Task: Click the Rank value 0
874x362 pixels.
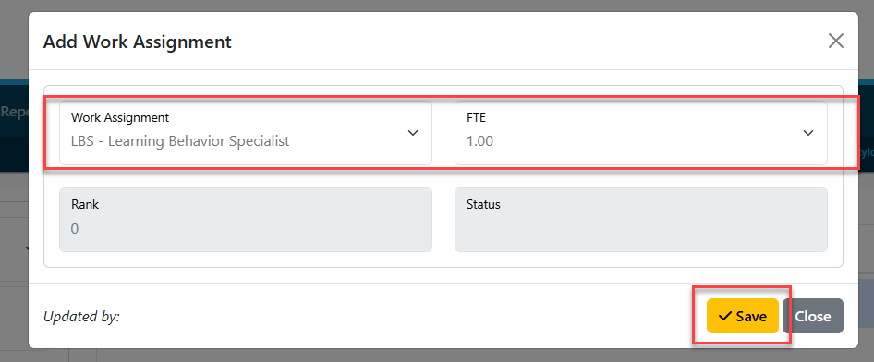Action: (x=75, y=228)
